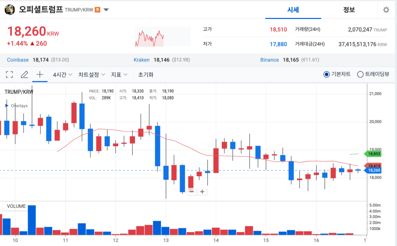
Task: Open the Coinbase price link
Action: 18,60
